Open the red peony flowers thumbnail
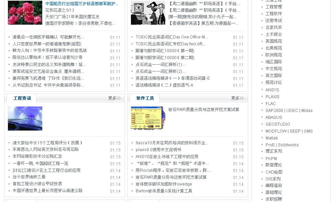Viewport: 333px width, 202px height. click(x=25, y=13)
